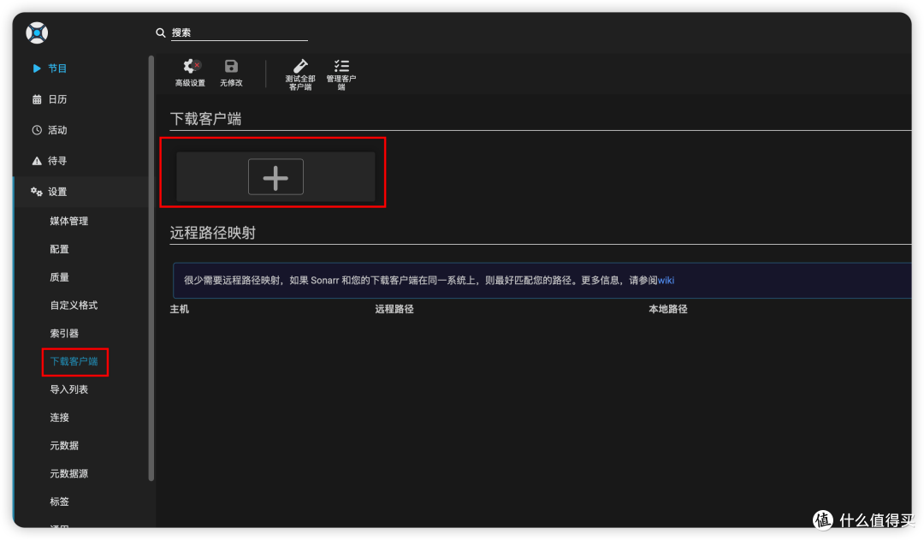Screen dimensions: 924x540
Task: Click the 本地路径 column header
Action: click(x=668, y=309)
